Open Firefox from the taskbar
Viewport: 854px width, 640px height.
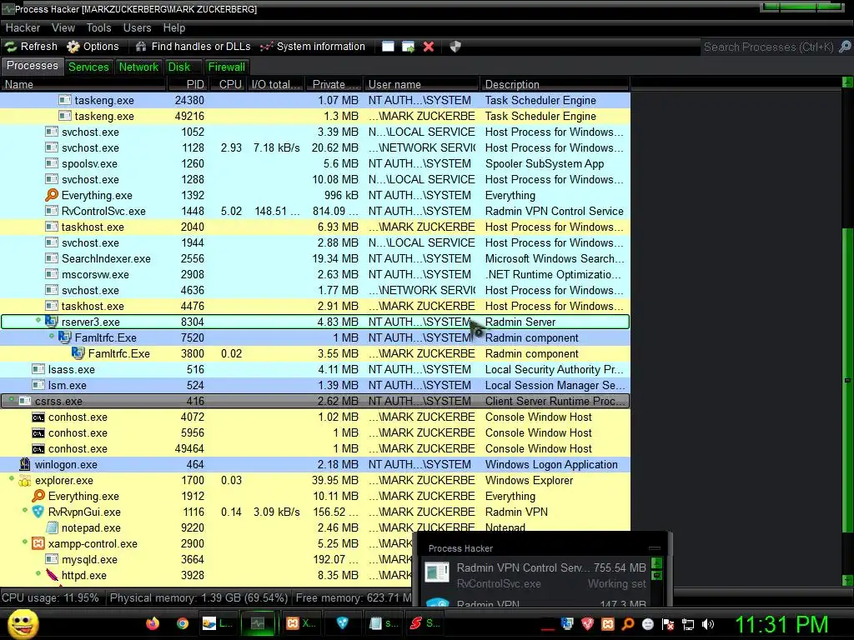click(x=153, y=623)
